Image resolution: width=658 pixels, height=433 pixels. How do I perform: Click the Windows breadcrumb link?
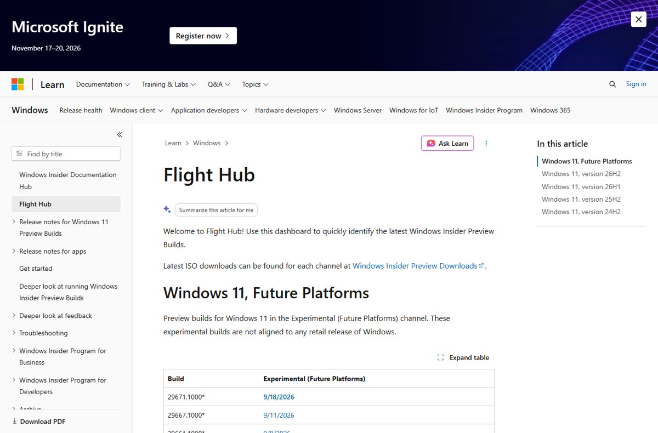(207, 143)
